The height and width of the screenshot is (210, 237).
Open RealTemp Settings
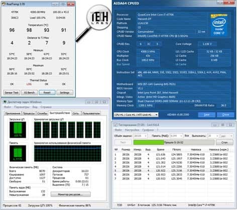pyautogui.click(x=65, y=92)
